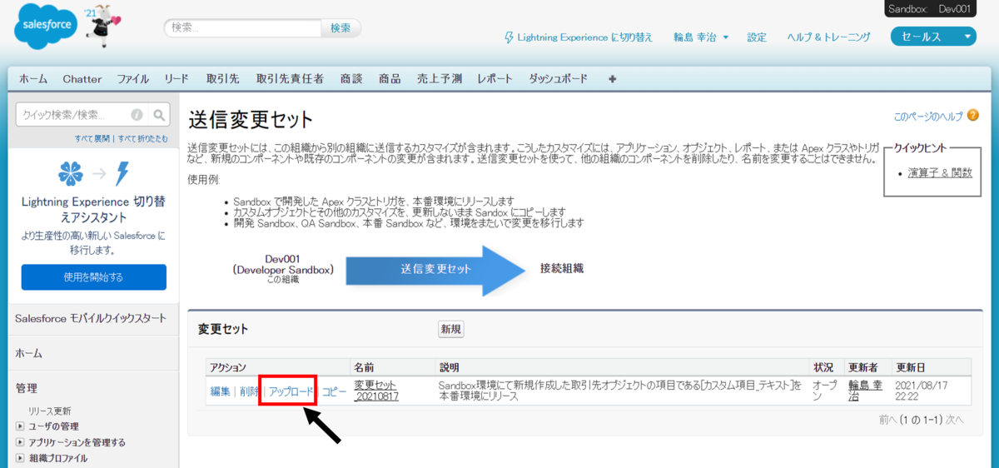Click the 削除 action link
The height and width of the screenshot is (468, 999).
click(x=249, y=391)
